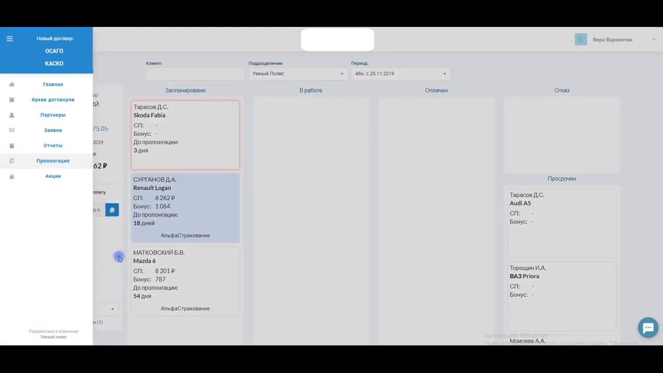Open МАТКОВСКИЙ Б.В. Mazda 6 card
Viewport: 663px width, 373px height.
point(185,281)
